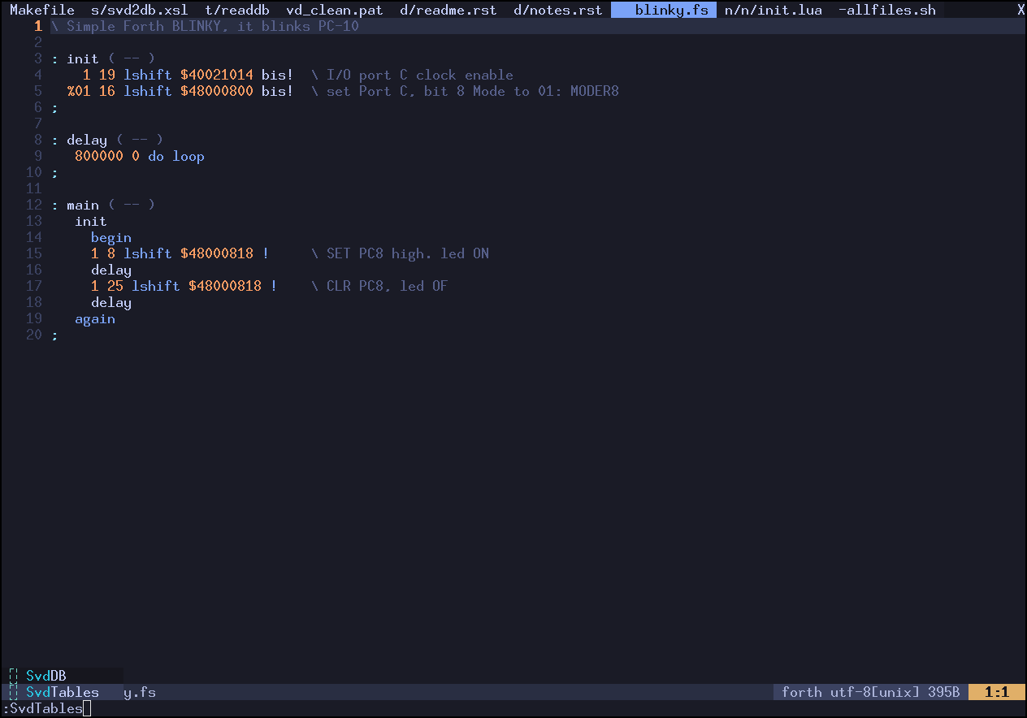Open the n/n/init.lua tab
1027x718 pixels.
click(773, 11)
